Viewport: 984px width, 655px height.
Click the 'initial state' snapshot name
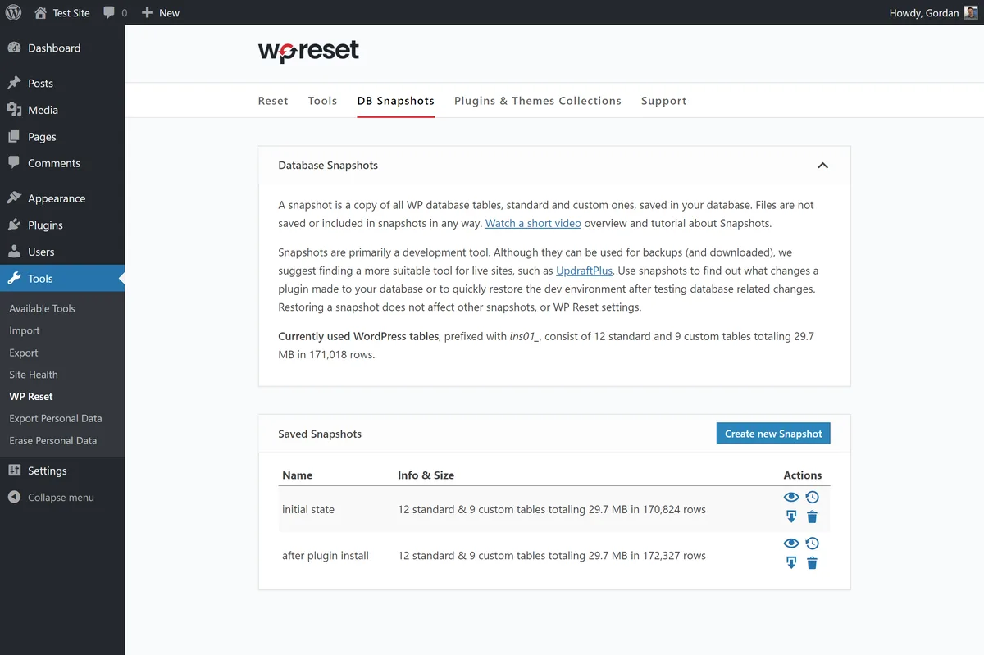point(308,509)
